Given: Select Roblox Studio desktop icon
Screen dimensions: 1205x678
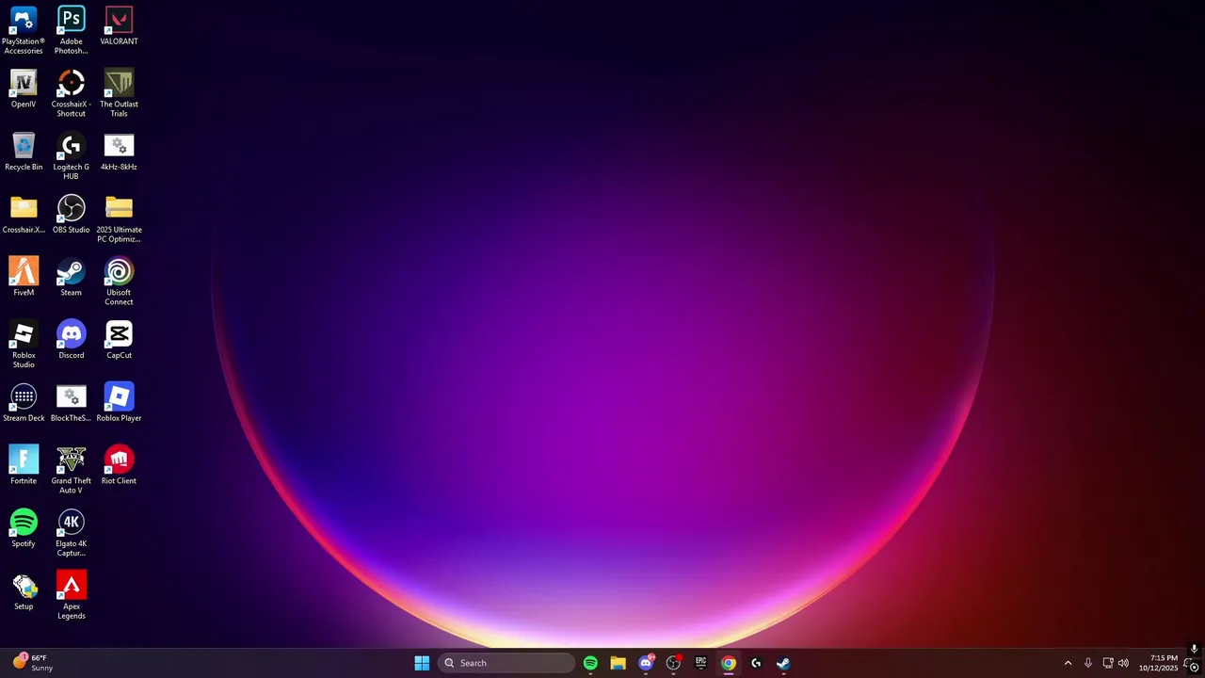Looking at the screenshot, I should click(24, 345).
